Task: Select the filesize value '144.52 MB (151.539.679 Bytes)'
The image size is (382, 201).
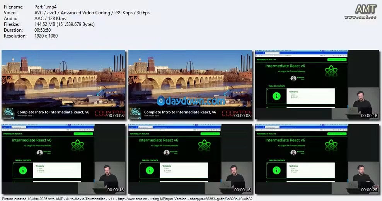Action: pos(65,24)
